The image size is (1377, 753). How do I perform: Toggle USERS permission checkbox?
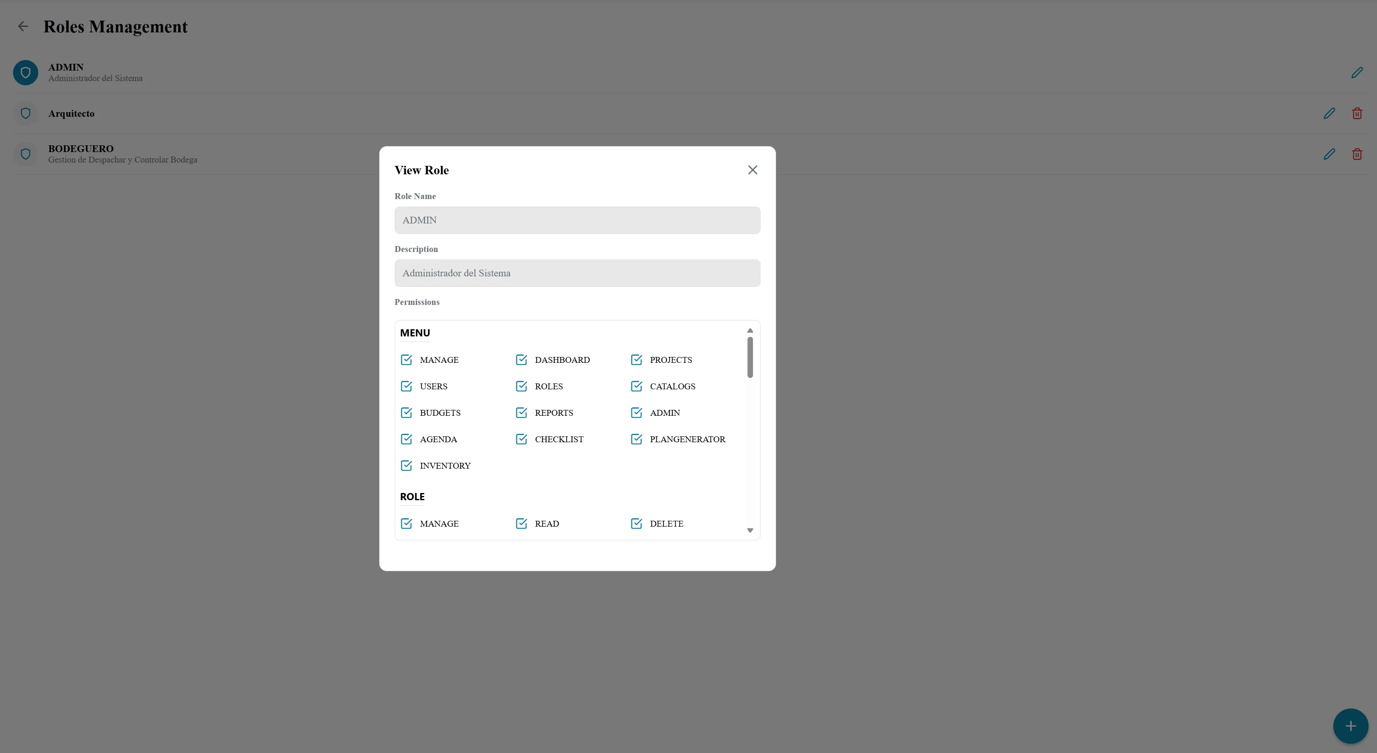(406, 386)
